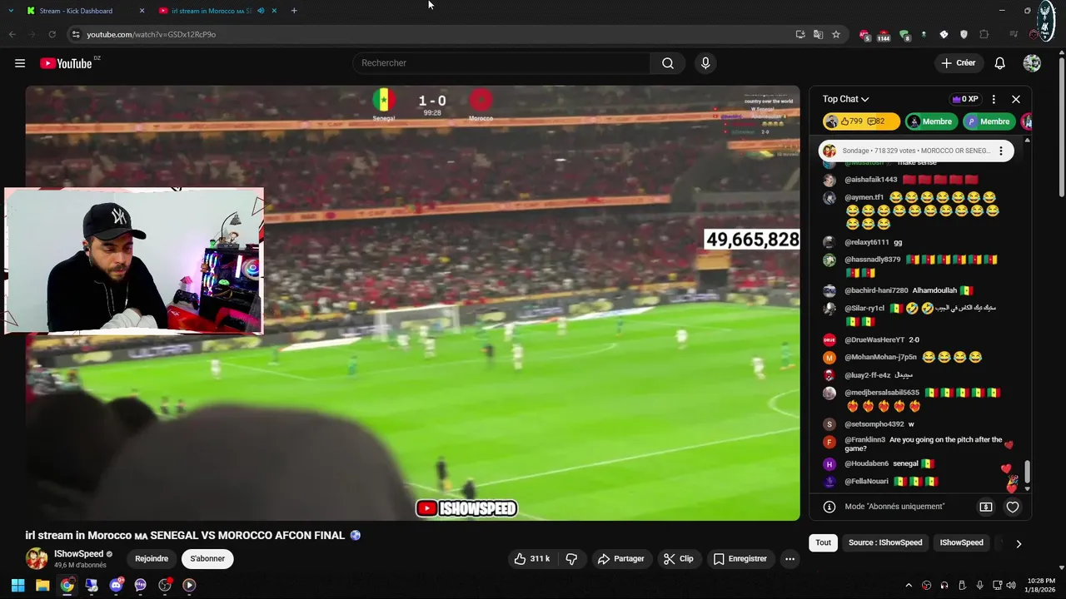
Task: Bookmark this page with the star
Action: [x=836, y=34]
